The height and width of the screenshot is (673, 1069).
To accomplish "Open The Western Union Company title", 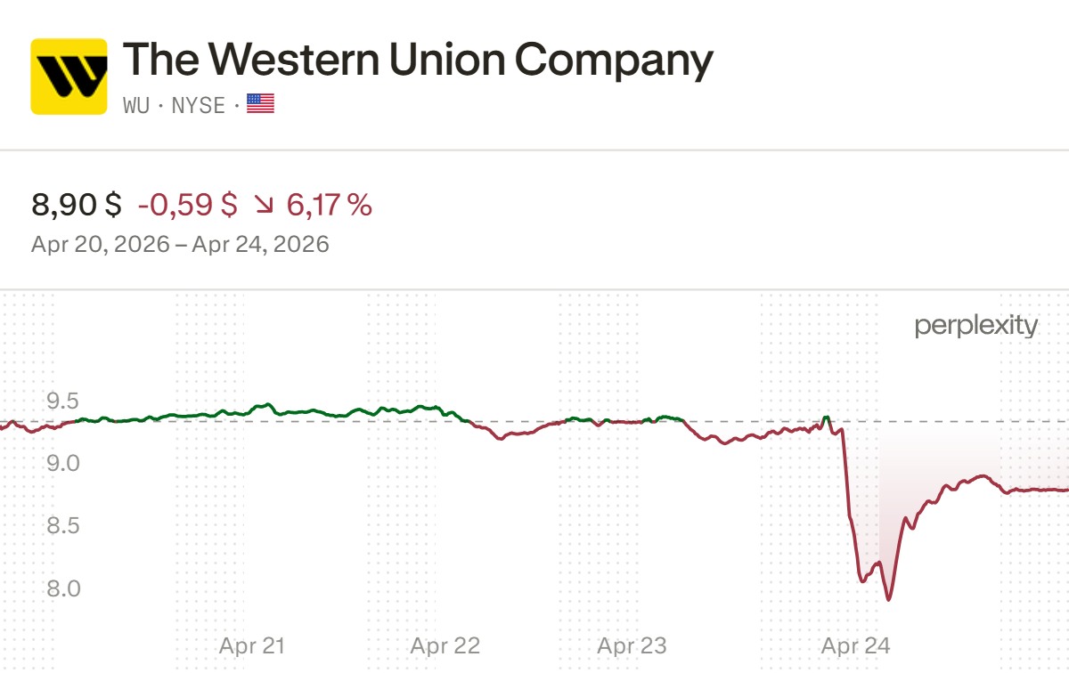I will [x=418, y=61].
